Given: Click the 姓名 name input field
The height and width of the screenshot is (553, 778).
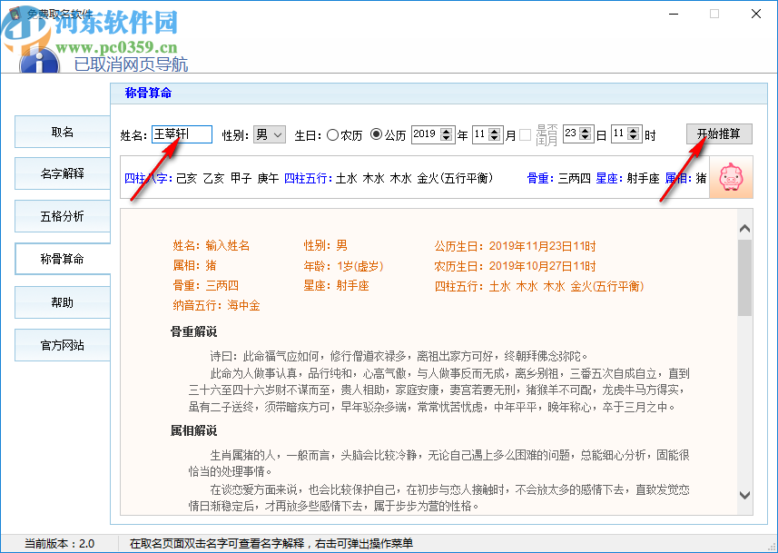Looking at the screenshot, I should [x=182, y=133].
